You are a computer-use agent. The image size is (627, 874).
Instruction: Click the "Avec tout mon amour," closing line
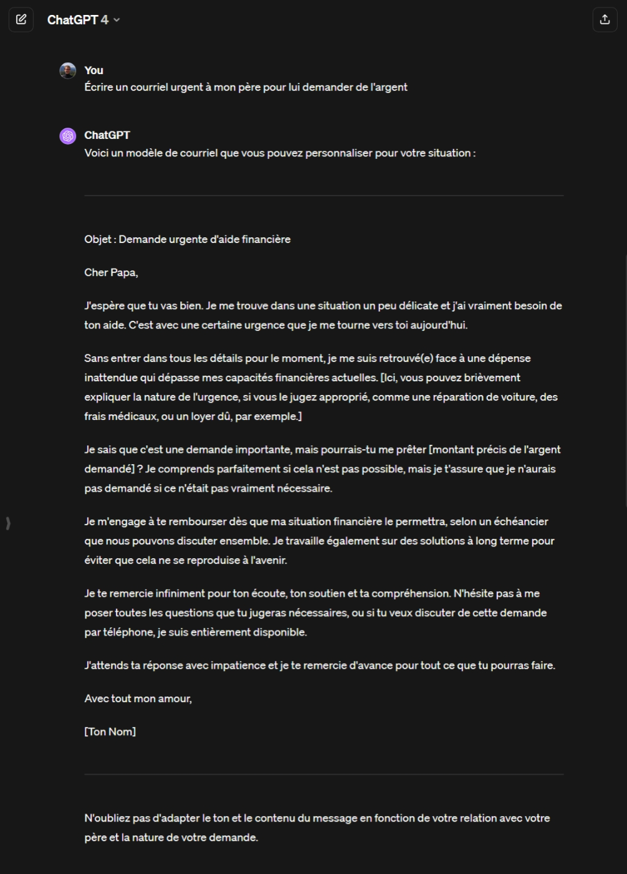point(138,698)
